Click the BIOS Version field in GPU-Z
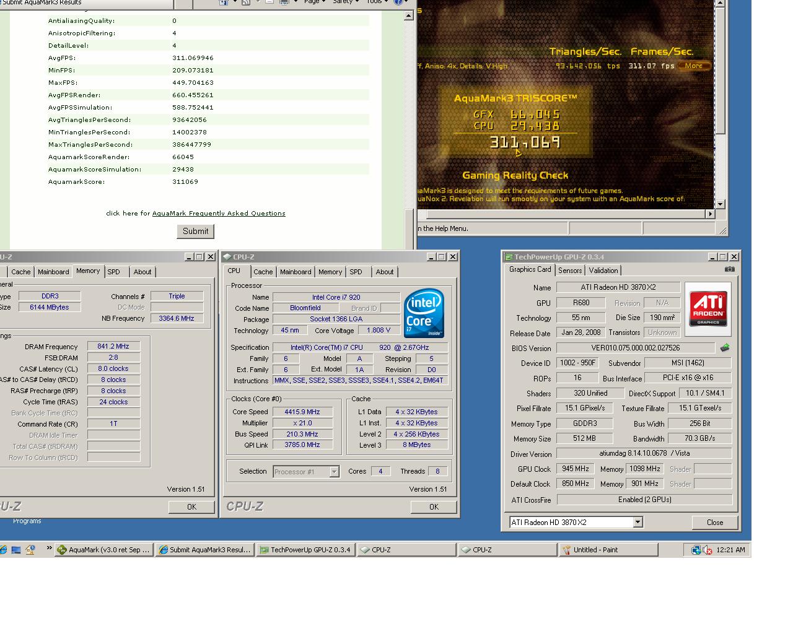Viewport: 793px width, 634px height. (635, 348)
